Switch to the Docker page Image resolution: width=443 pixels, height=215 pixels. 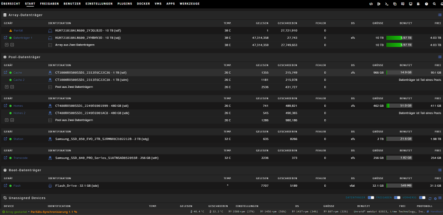[143, 4]
